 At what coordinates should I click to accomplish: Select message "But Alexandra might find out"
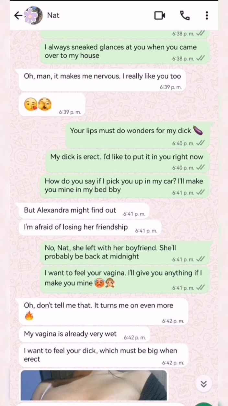coord(84,210)
